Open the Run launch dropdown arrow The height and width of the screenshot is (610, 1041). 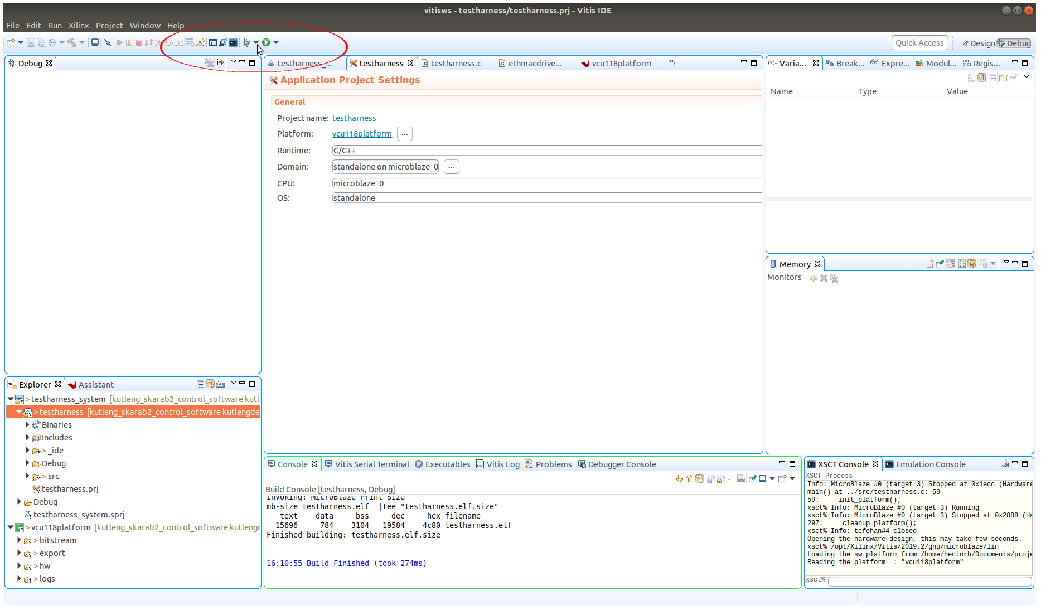click(276, 42)
